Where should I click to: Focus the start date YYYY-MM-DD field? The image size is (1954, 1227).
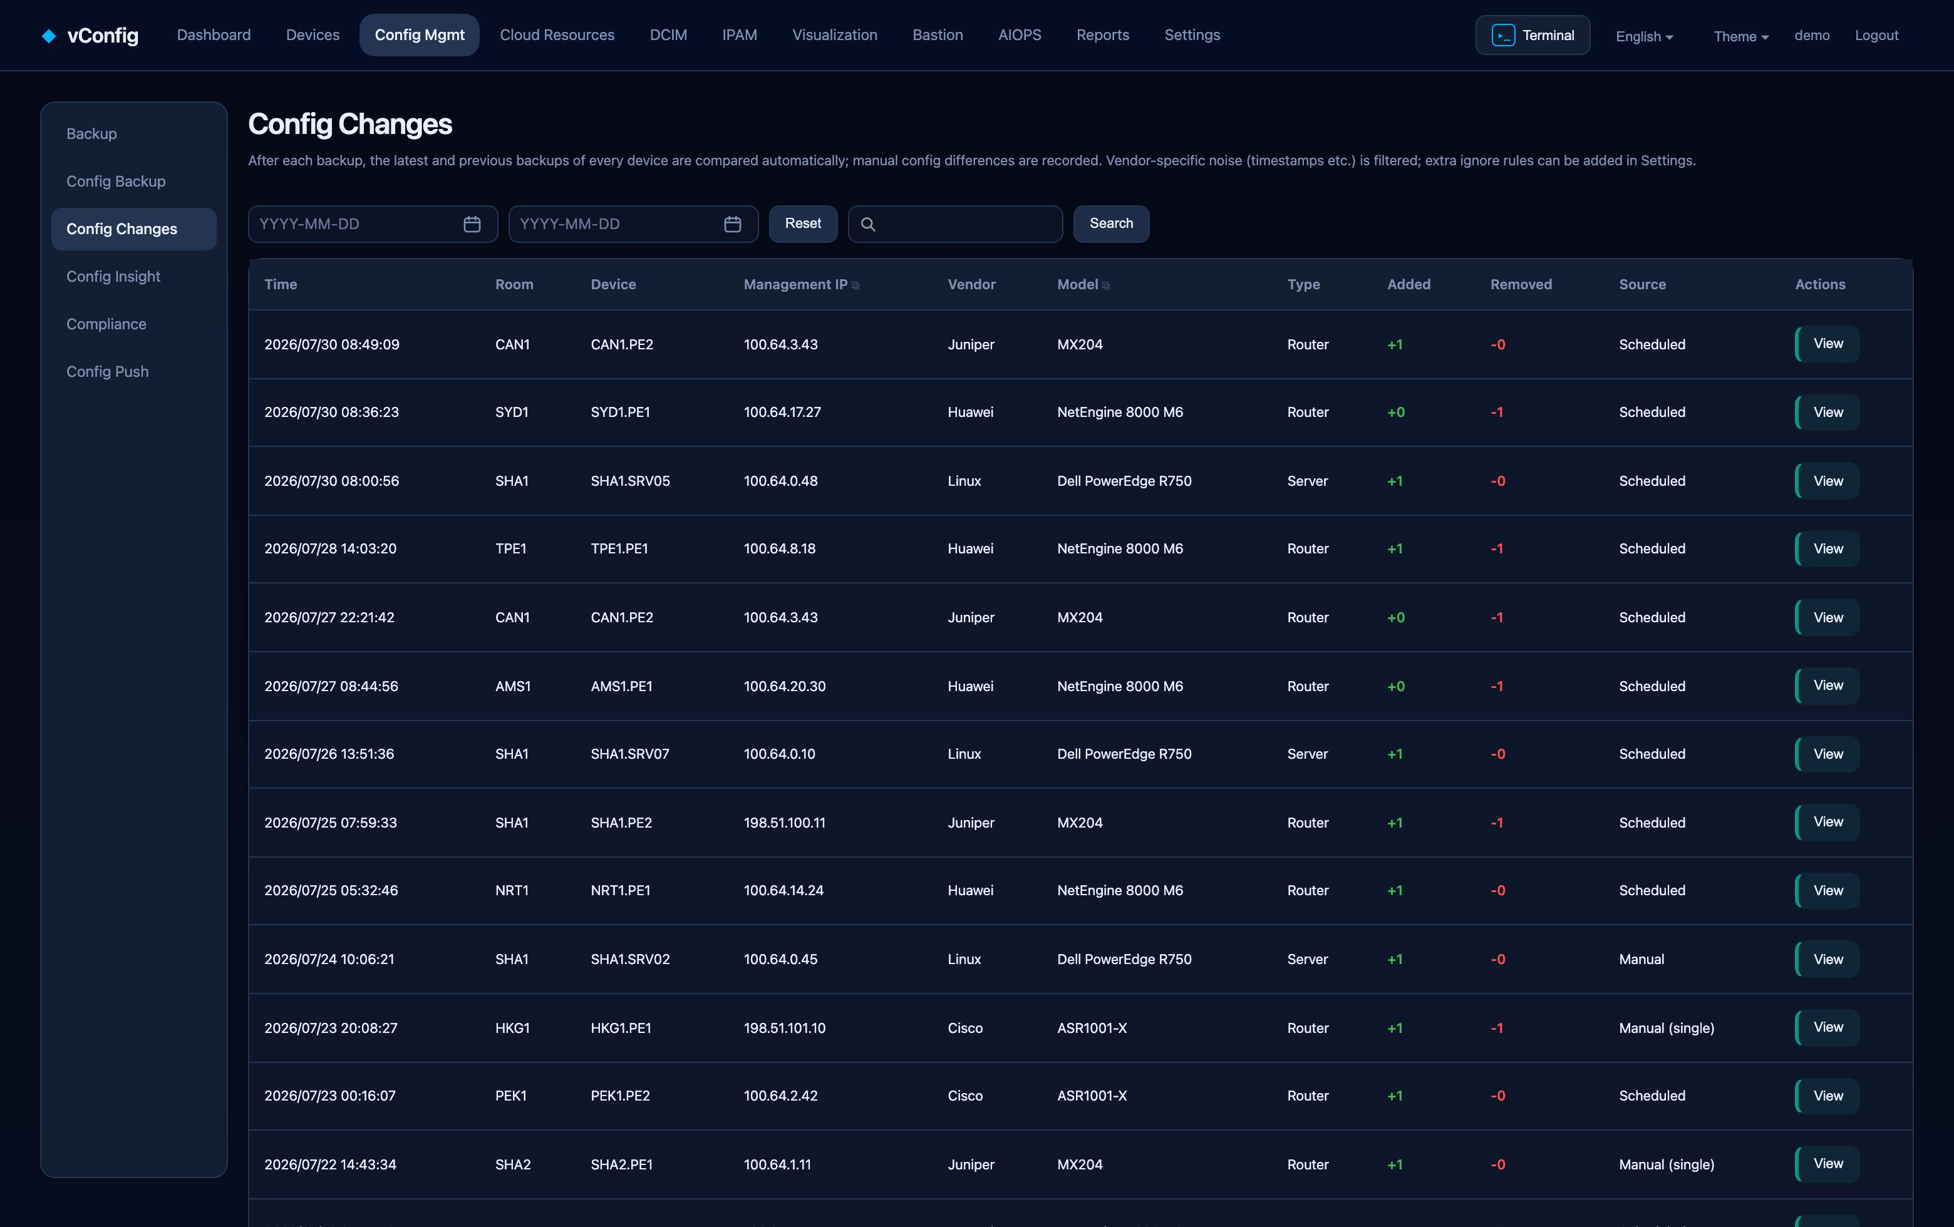click(373, 224)
